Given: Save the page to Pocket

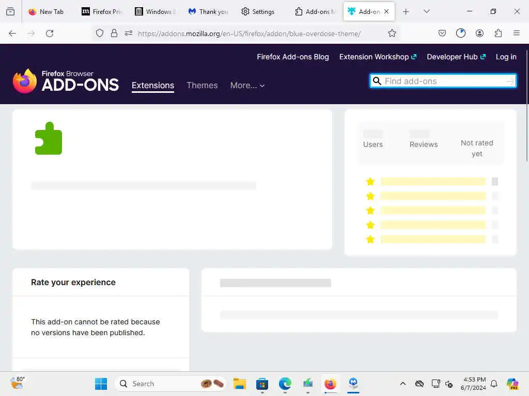Looking at the screenshot, I should [x=442, y=33].
